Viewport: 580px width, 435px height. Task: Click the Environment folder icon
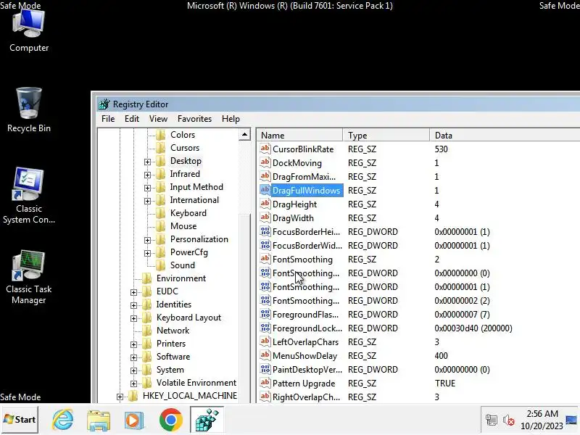147,278
